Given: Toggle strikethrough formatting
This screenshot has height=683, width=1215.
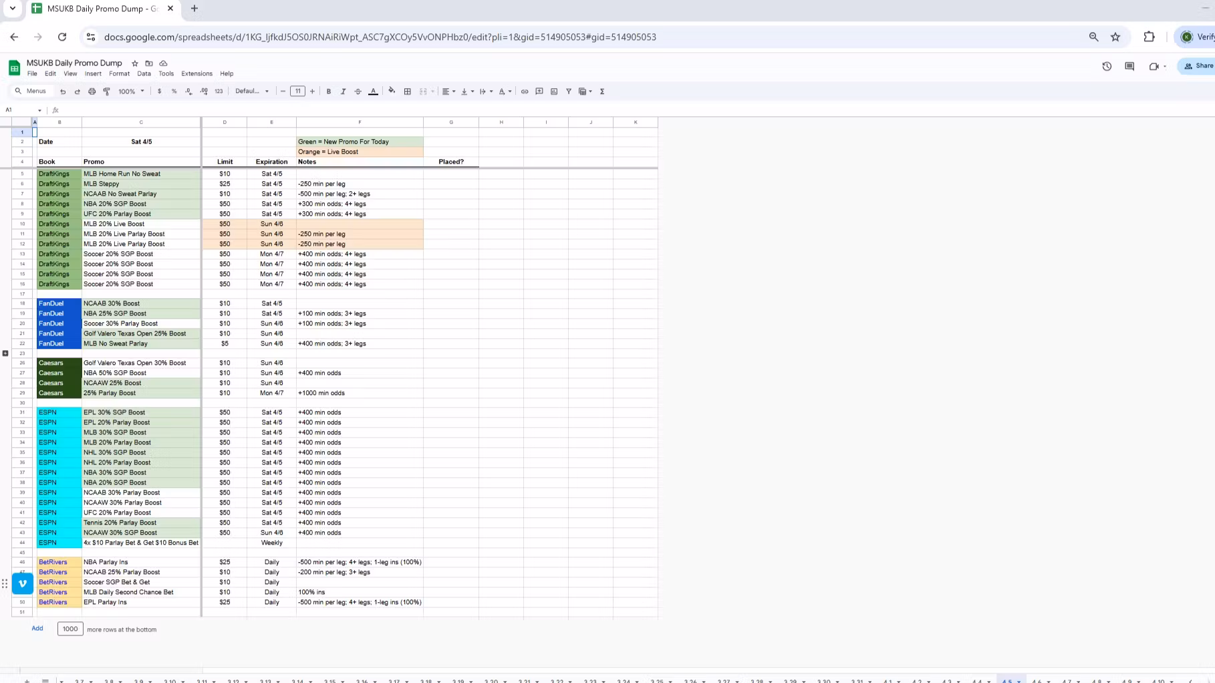Looking at the screenshot, I should tap(358, 92).
